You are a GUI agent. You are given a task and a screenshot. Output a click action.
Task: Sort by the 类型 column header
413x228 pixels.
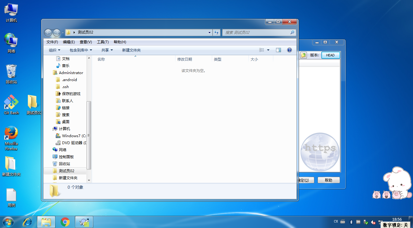pyautogui.click(x=230, y=59)
